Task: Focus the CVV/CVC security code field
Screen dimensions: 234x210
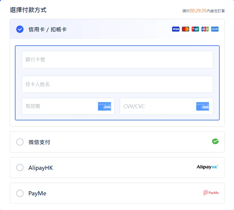Action: (x=166, y=106)
